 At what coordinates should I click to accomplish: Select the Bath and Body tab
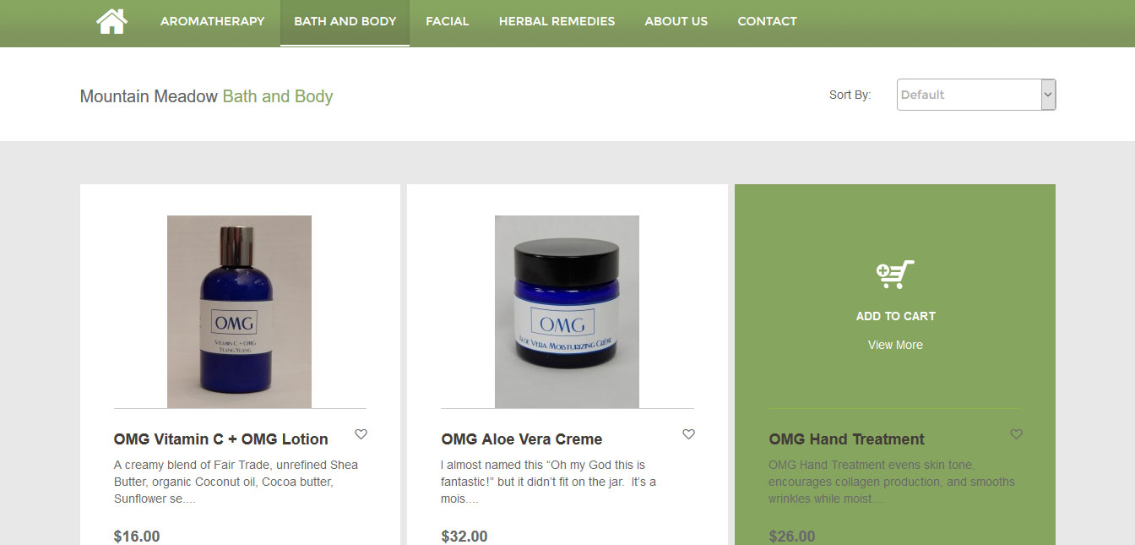345,21
